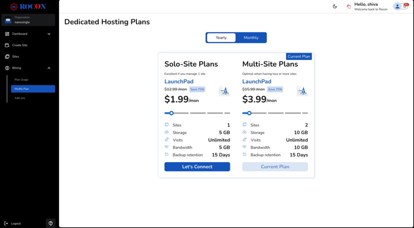Click the Solo-Site plan tier slider handle
The image size is (414, 228).
click(x=171, y=113)
